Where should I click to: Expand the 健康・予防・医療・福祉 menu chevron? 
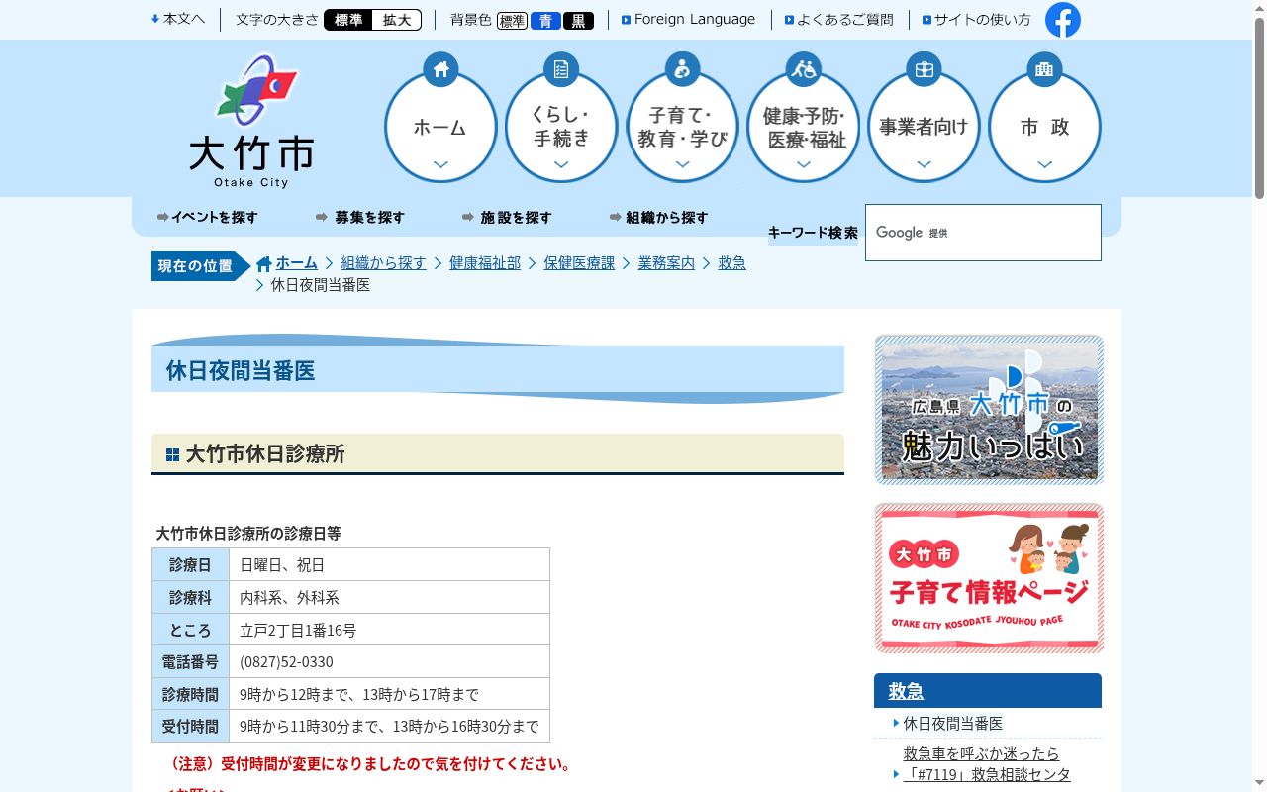pyautogui.click(x=803, y=164)
